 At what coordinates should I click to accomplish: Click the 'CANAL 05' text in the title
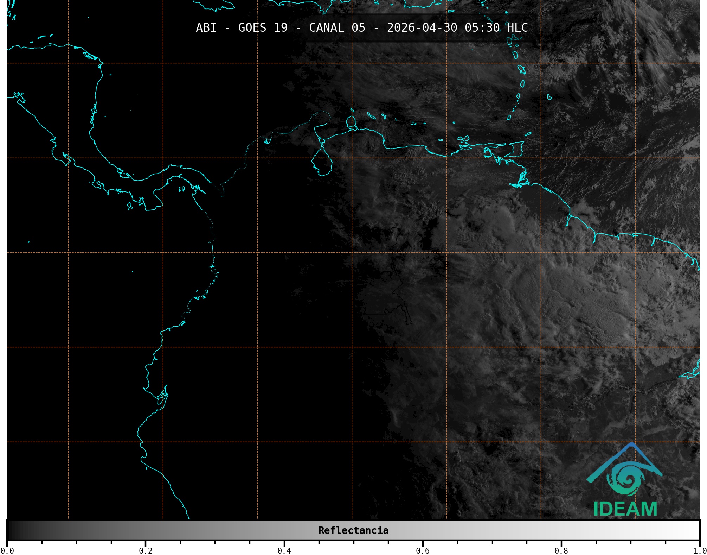point(337,27)
